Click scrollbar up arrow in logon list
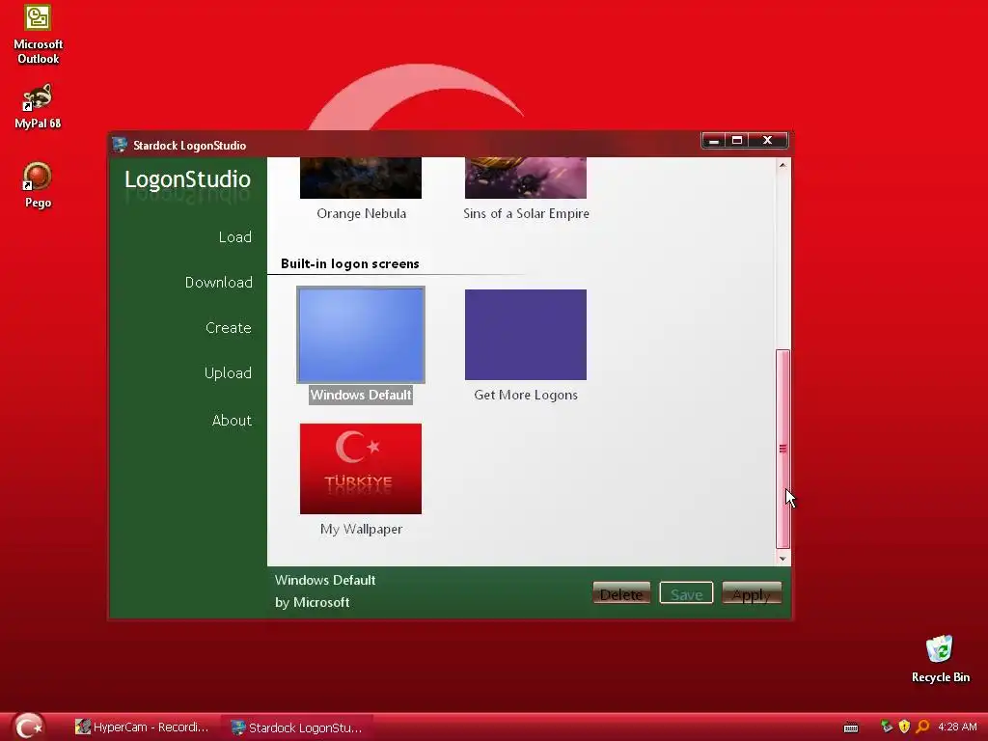The width and height of the screenshot is (988, 741). (x=782, y=165)
